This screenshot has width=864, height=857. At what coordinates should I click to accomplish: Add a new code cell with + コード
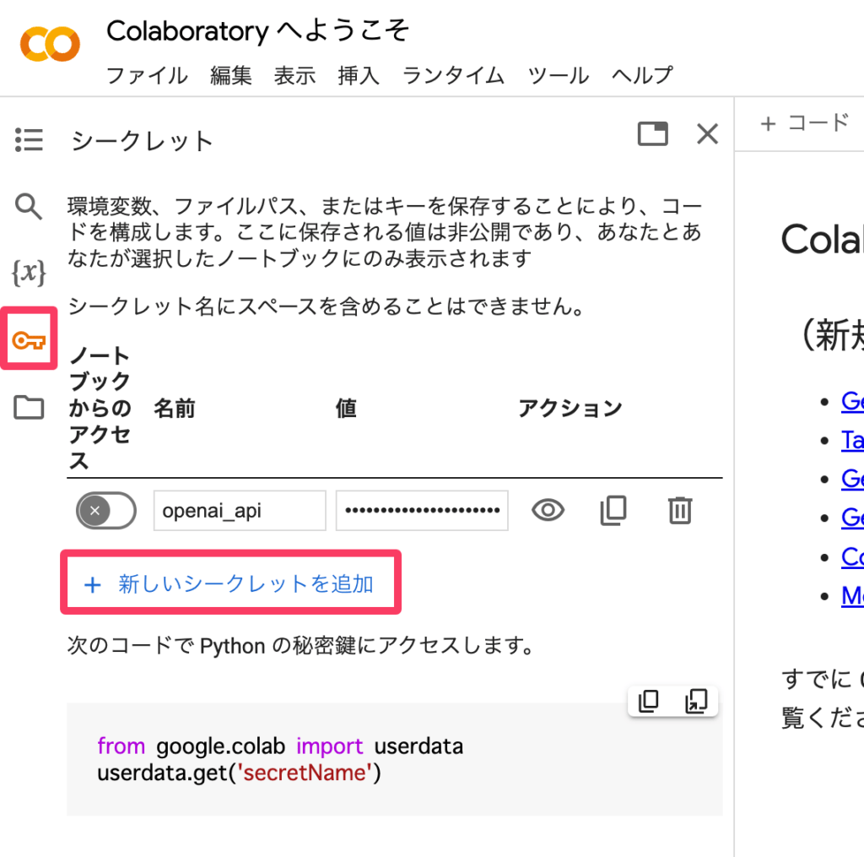[803, 123]
